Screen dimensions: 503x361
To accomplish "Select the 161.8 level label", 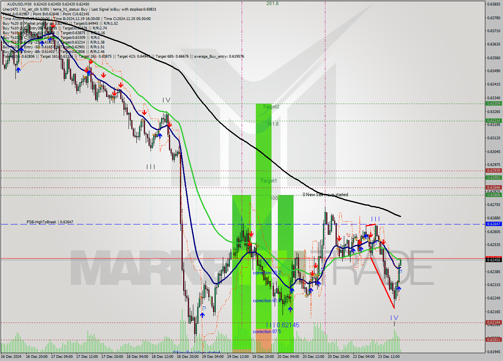I will (272, 124).
